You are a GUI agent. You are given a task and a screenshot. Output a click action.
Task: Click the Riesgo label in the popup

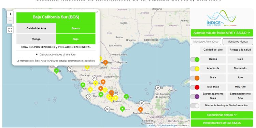point(36,39)
